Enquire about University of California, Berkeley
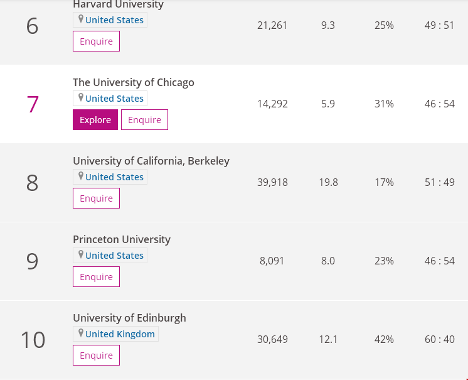Viewport: 468px width, 380px height. 96,198
